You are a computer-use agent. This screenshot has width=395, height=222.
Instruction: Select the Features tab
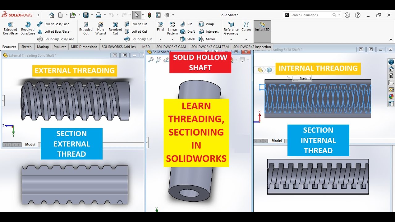(9, 47)
